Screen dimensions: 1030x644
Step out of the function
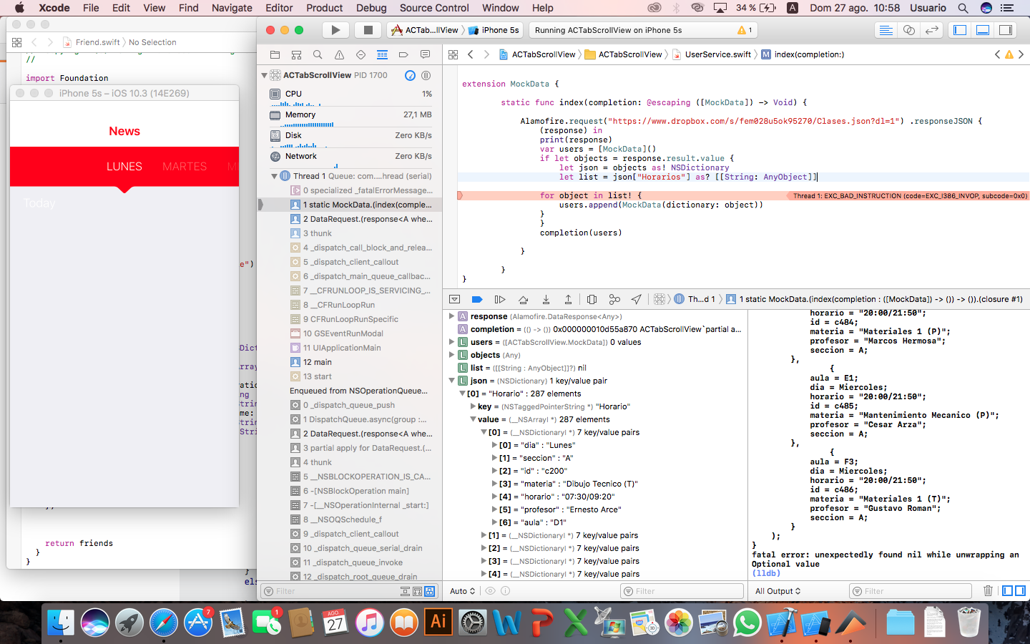click(568, 299)
